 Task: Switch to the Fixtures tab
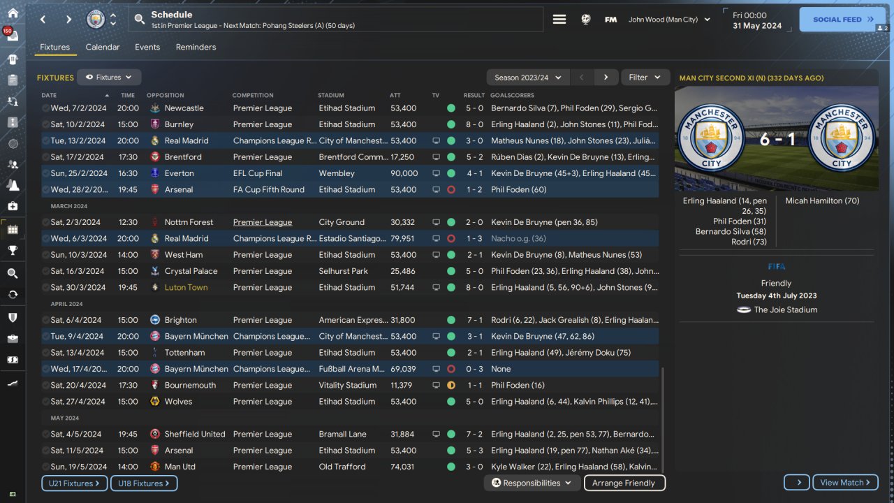click(54, 47)
